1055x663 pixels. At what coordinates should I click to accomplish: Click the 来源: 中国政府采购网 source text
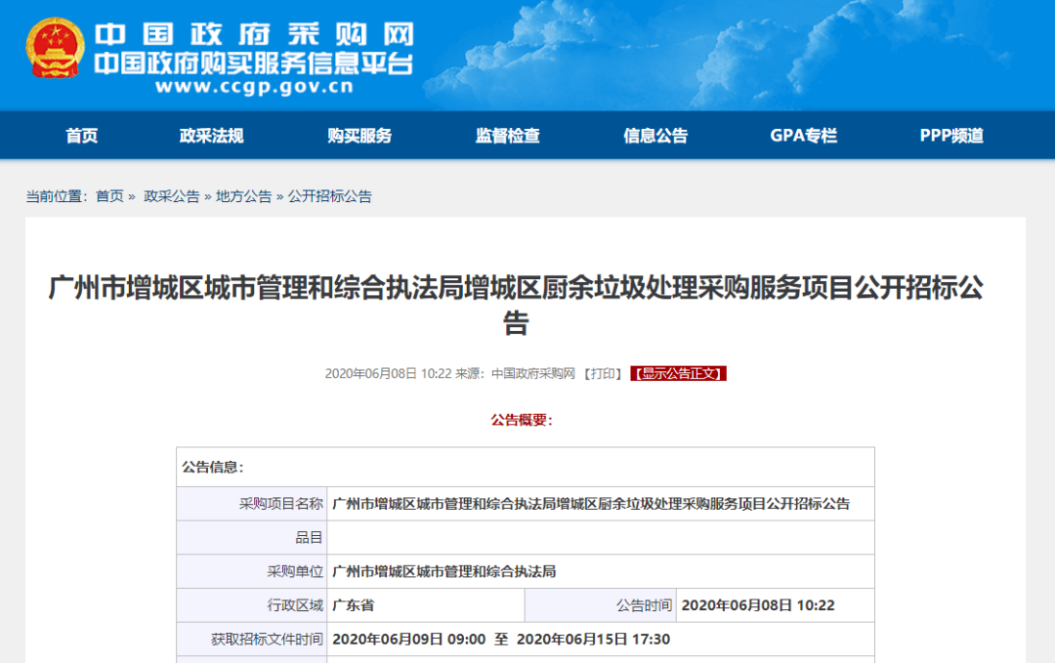[x=516, y=374]
